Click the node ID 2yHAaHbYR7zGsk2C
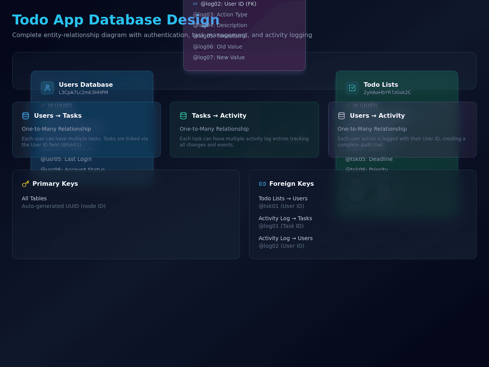Viewport: 489px width, 367px height. coord(387,93)
